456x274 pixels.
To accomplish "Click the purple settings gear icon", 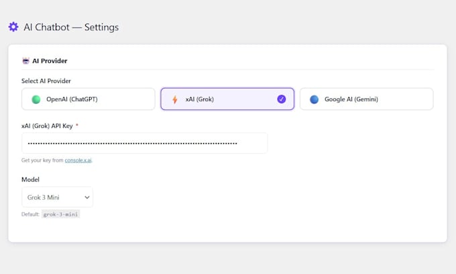I will pyautogui.click(x=13, y=27).
